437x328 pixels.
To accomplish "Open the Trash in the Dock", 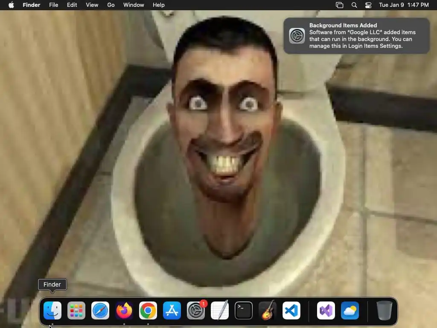I will click(x=385, y=310).
